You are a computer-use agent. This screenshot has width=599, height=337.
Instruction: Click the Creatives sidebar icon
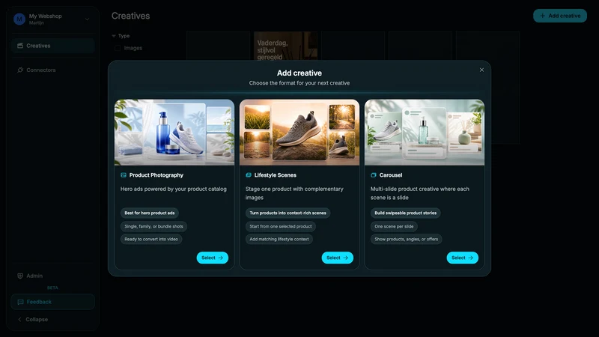pyautogui.click(x=20, y=46)
